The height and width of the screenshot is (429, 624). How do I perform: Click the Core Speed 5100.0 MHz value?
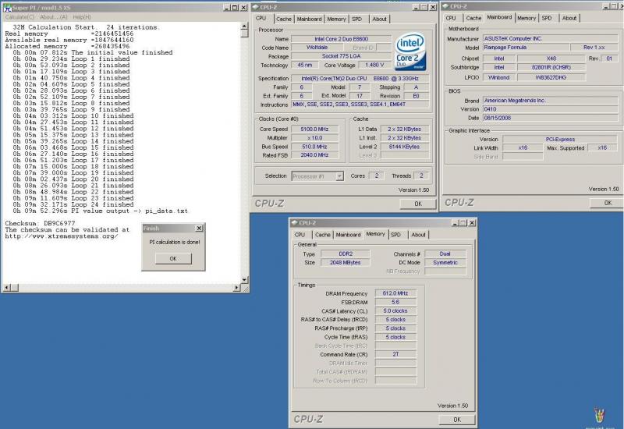tap(314, 129)
